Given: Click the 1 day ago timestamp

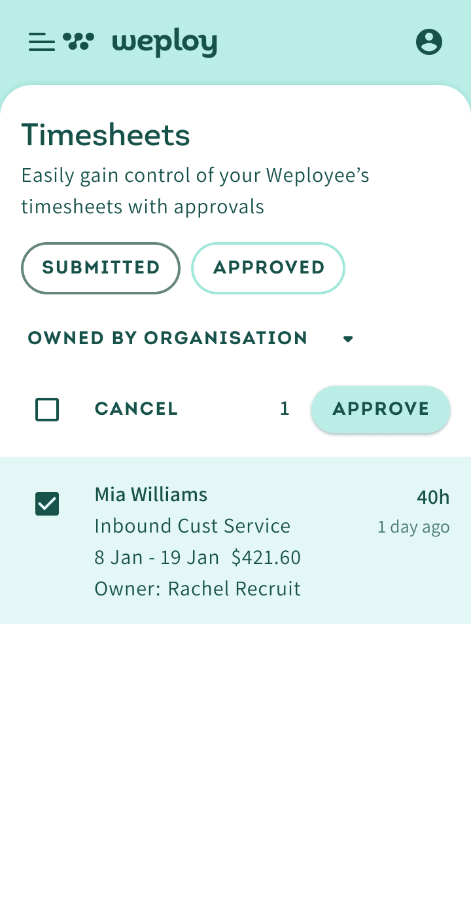Looking at the screenshot, I should tap(413, 527).
